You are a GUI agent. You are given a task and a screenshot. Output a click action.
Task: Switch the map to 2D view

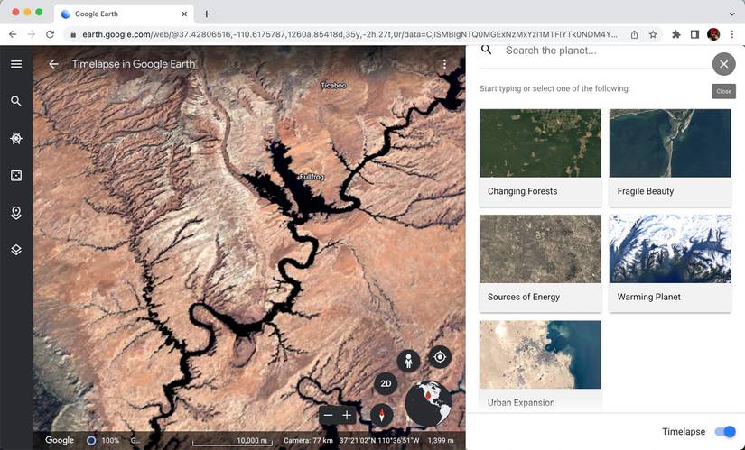386,383
